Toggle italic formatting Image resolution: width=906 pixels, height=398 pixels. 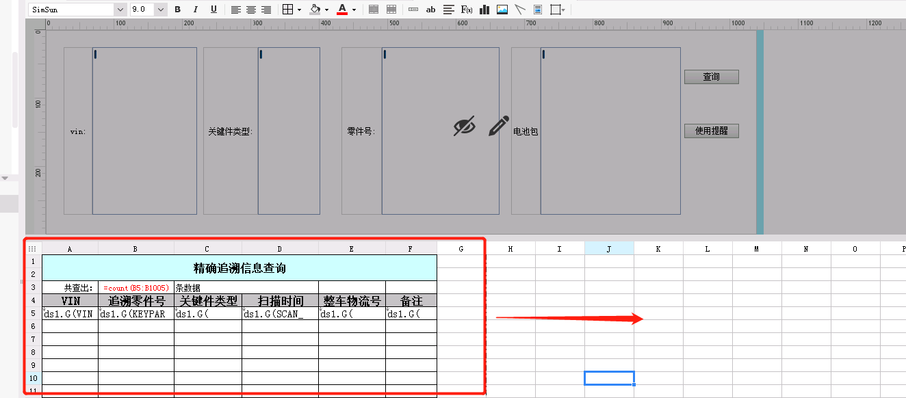point(196,10)
